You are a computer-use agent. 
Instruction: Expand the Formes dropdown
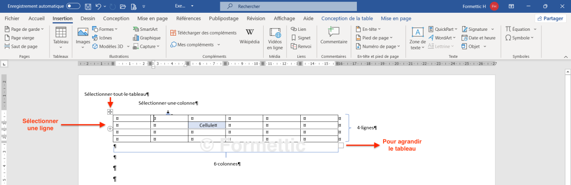click(103, 29)
